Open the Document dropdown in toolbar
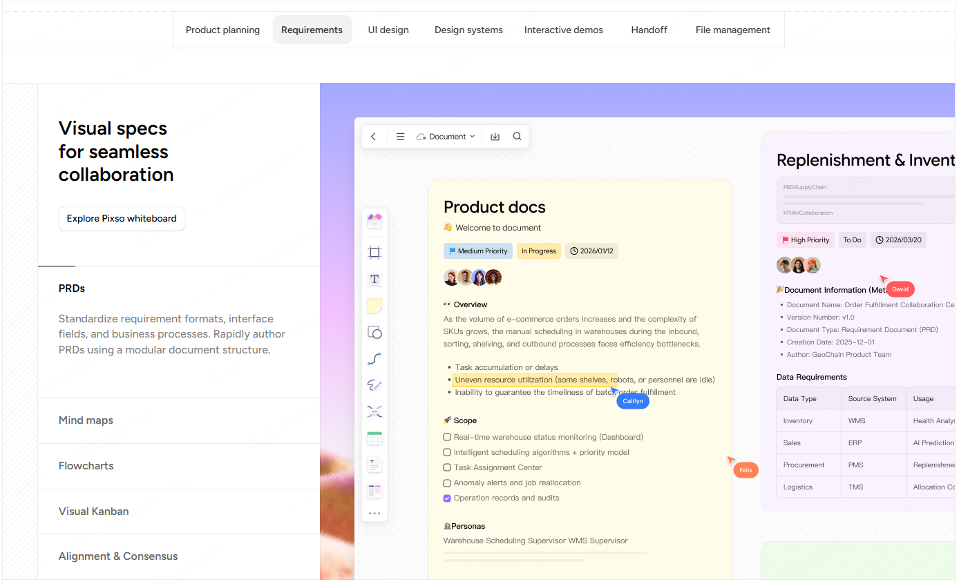 [446, 137]
